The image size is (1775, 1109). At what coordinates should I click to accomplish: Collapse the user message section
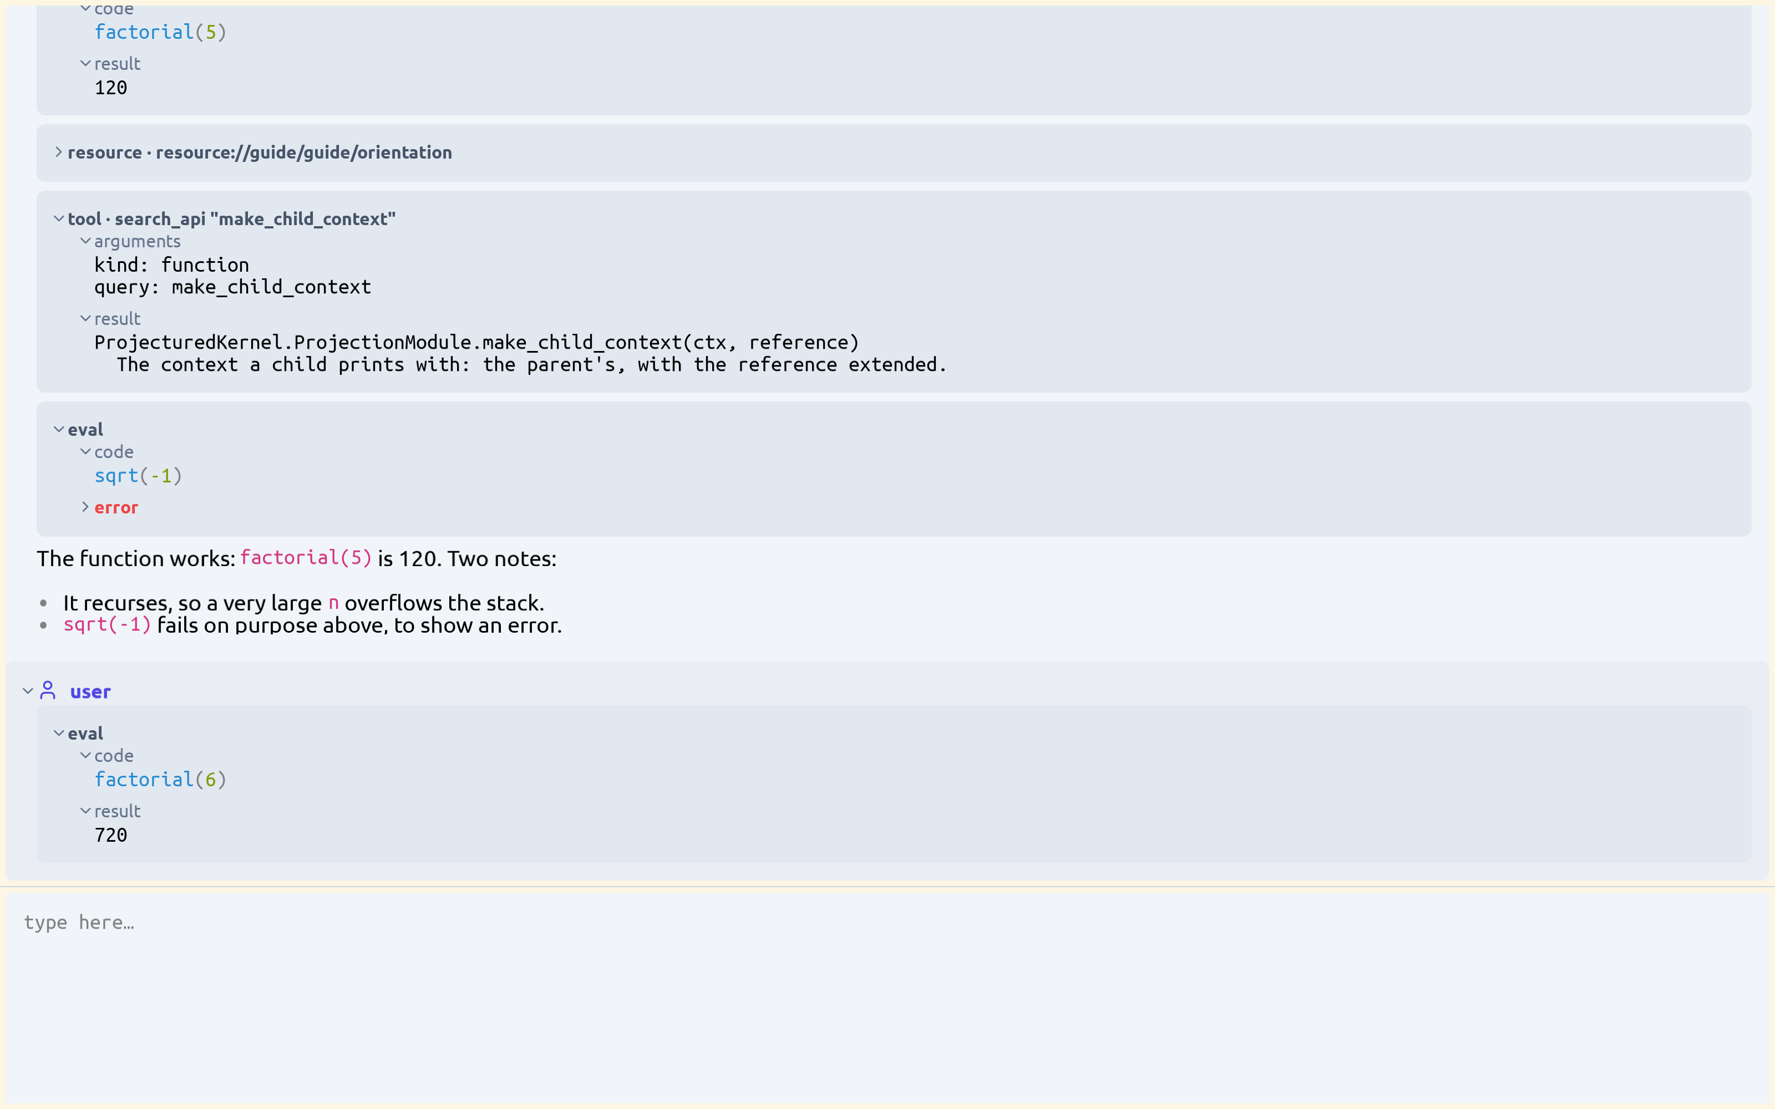28,691
